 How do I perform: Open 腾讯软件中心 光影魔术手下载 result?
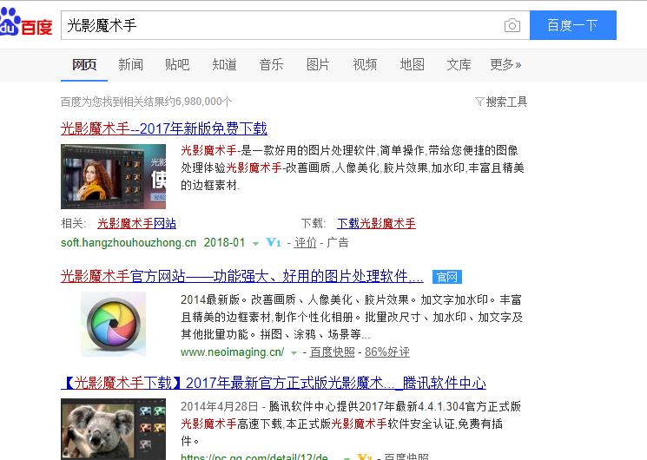click(274, 384)
